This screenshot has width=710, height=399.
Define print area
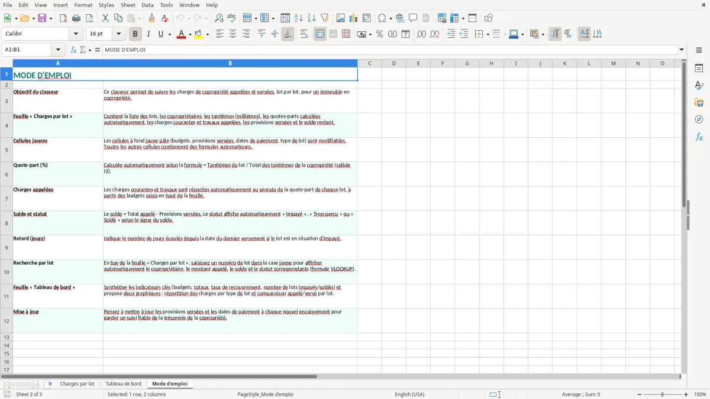coord(442,18)
